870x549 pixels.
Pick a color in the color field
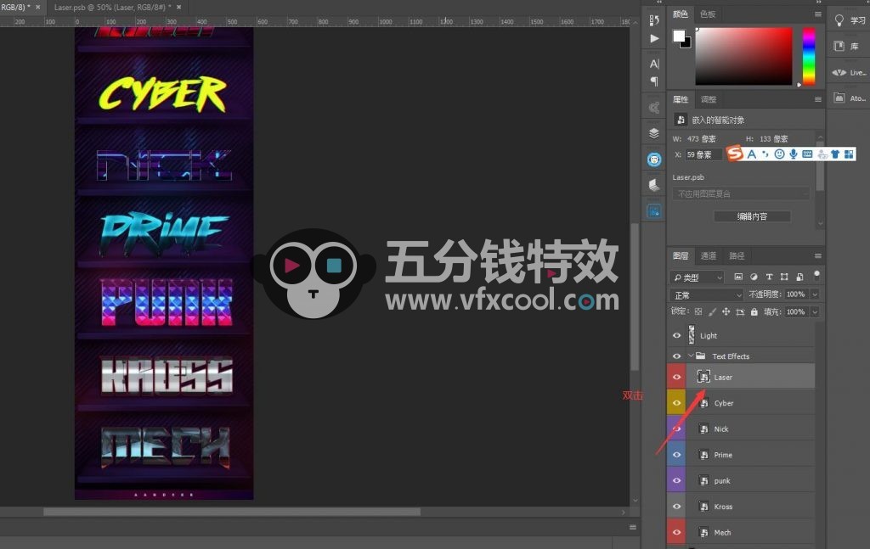coord(744,56)
